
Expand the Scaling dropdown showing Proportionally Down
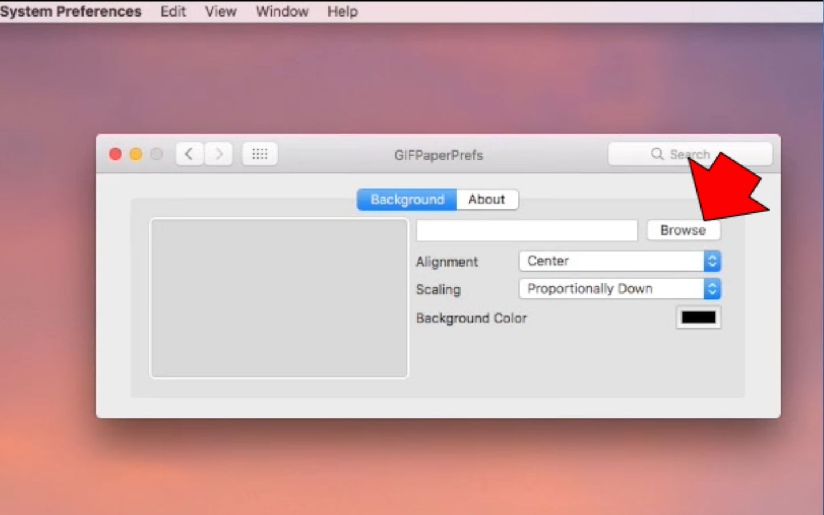619,289
